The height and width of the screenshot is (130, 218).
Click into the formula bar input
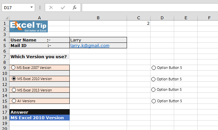(x=150, y=8)
